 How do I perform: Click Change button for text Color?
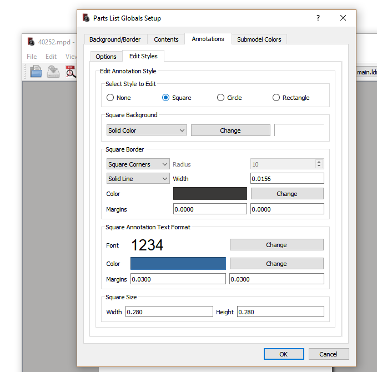pyautogui.click(x=277, y=264)
